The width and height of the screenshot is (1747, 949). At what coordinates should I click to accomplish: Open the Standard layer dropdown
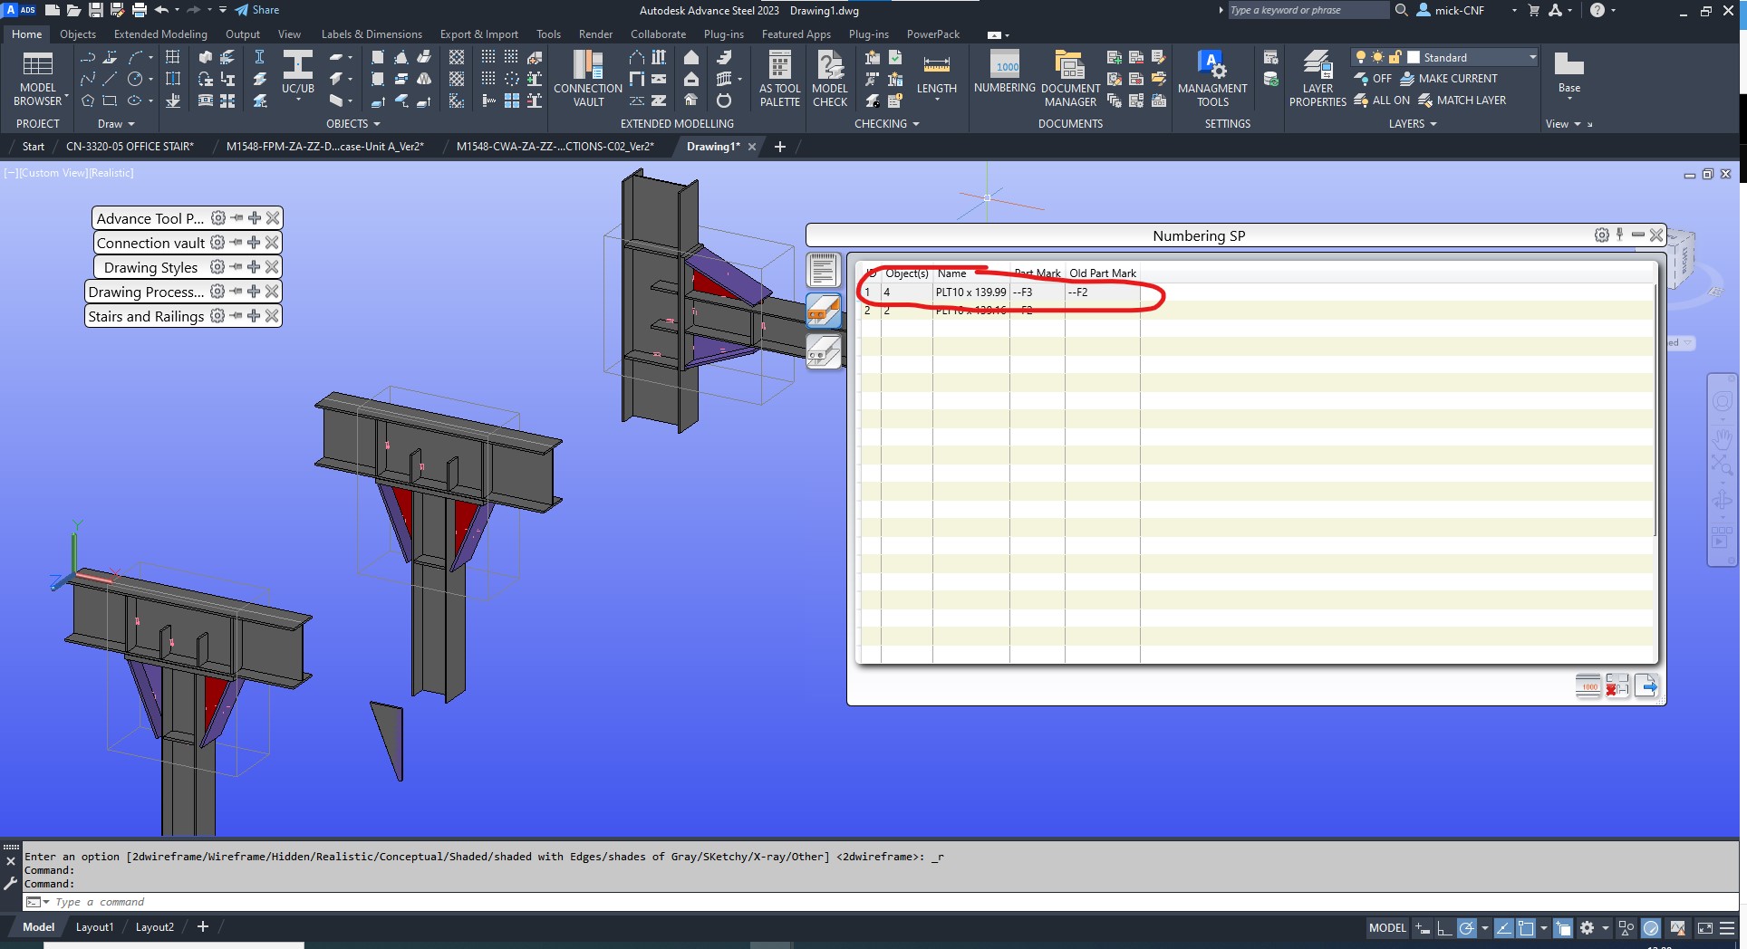[x=1532, y=57]
